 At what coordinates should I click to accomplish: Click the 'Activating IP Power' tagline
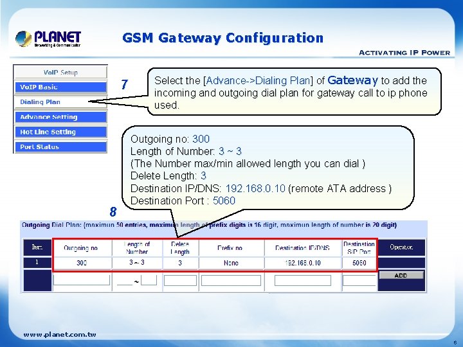[404, 53]
